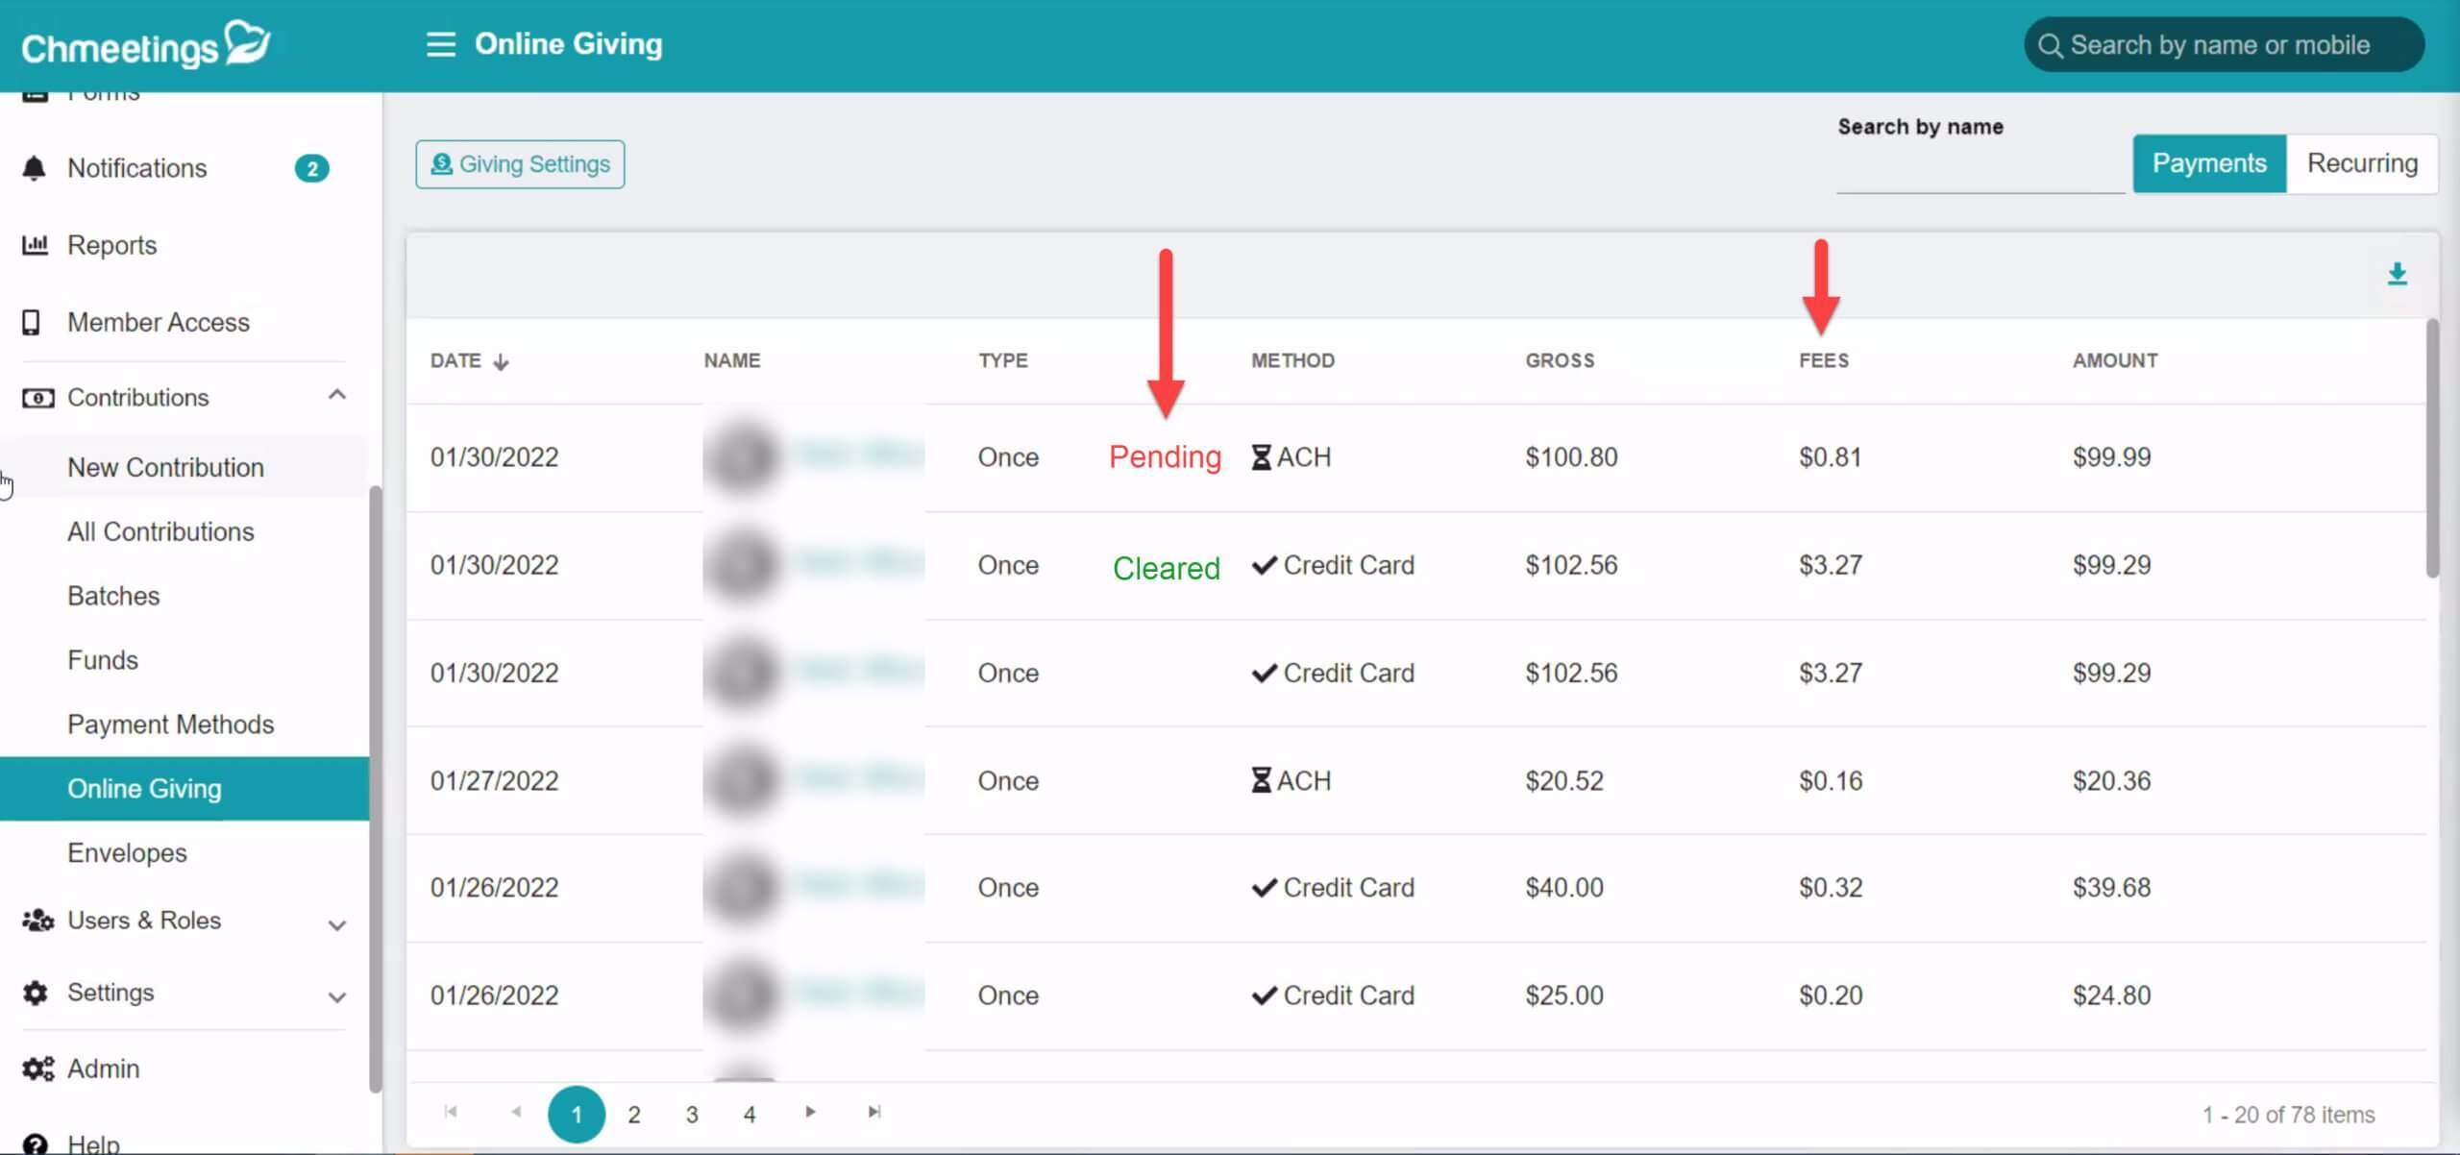
Task: Click the Reports chart icon
Action: pyautogui.click(x=35, y=245)
